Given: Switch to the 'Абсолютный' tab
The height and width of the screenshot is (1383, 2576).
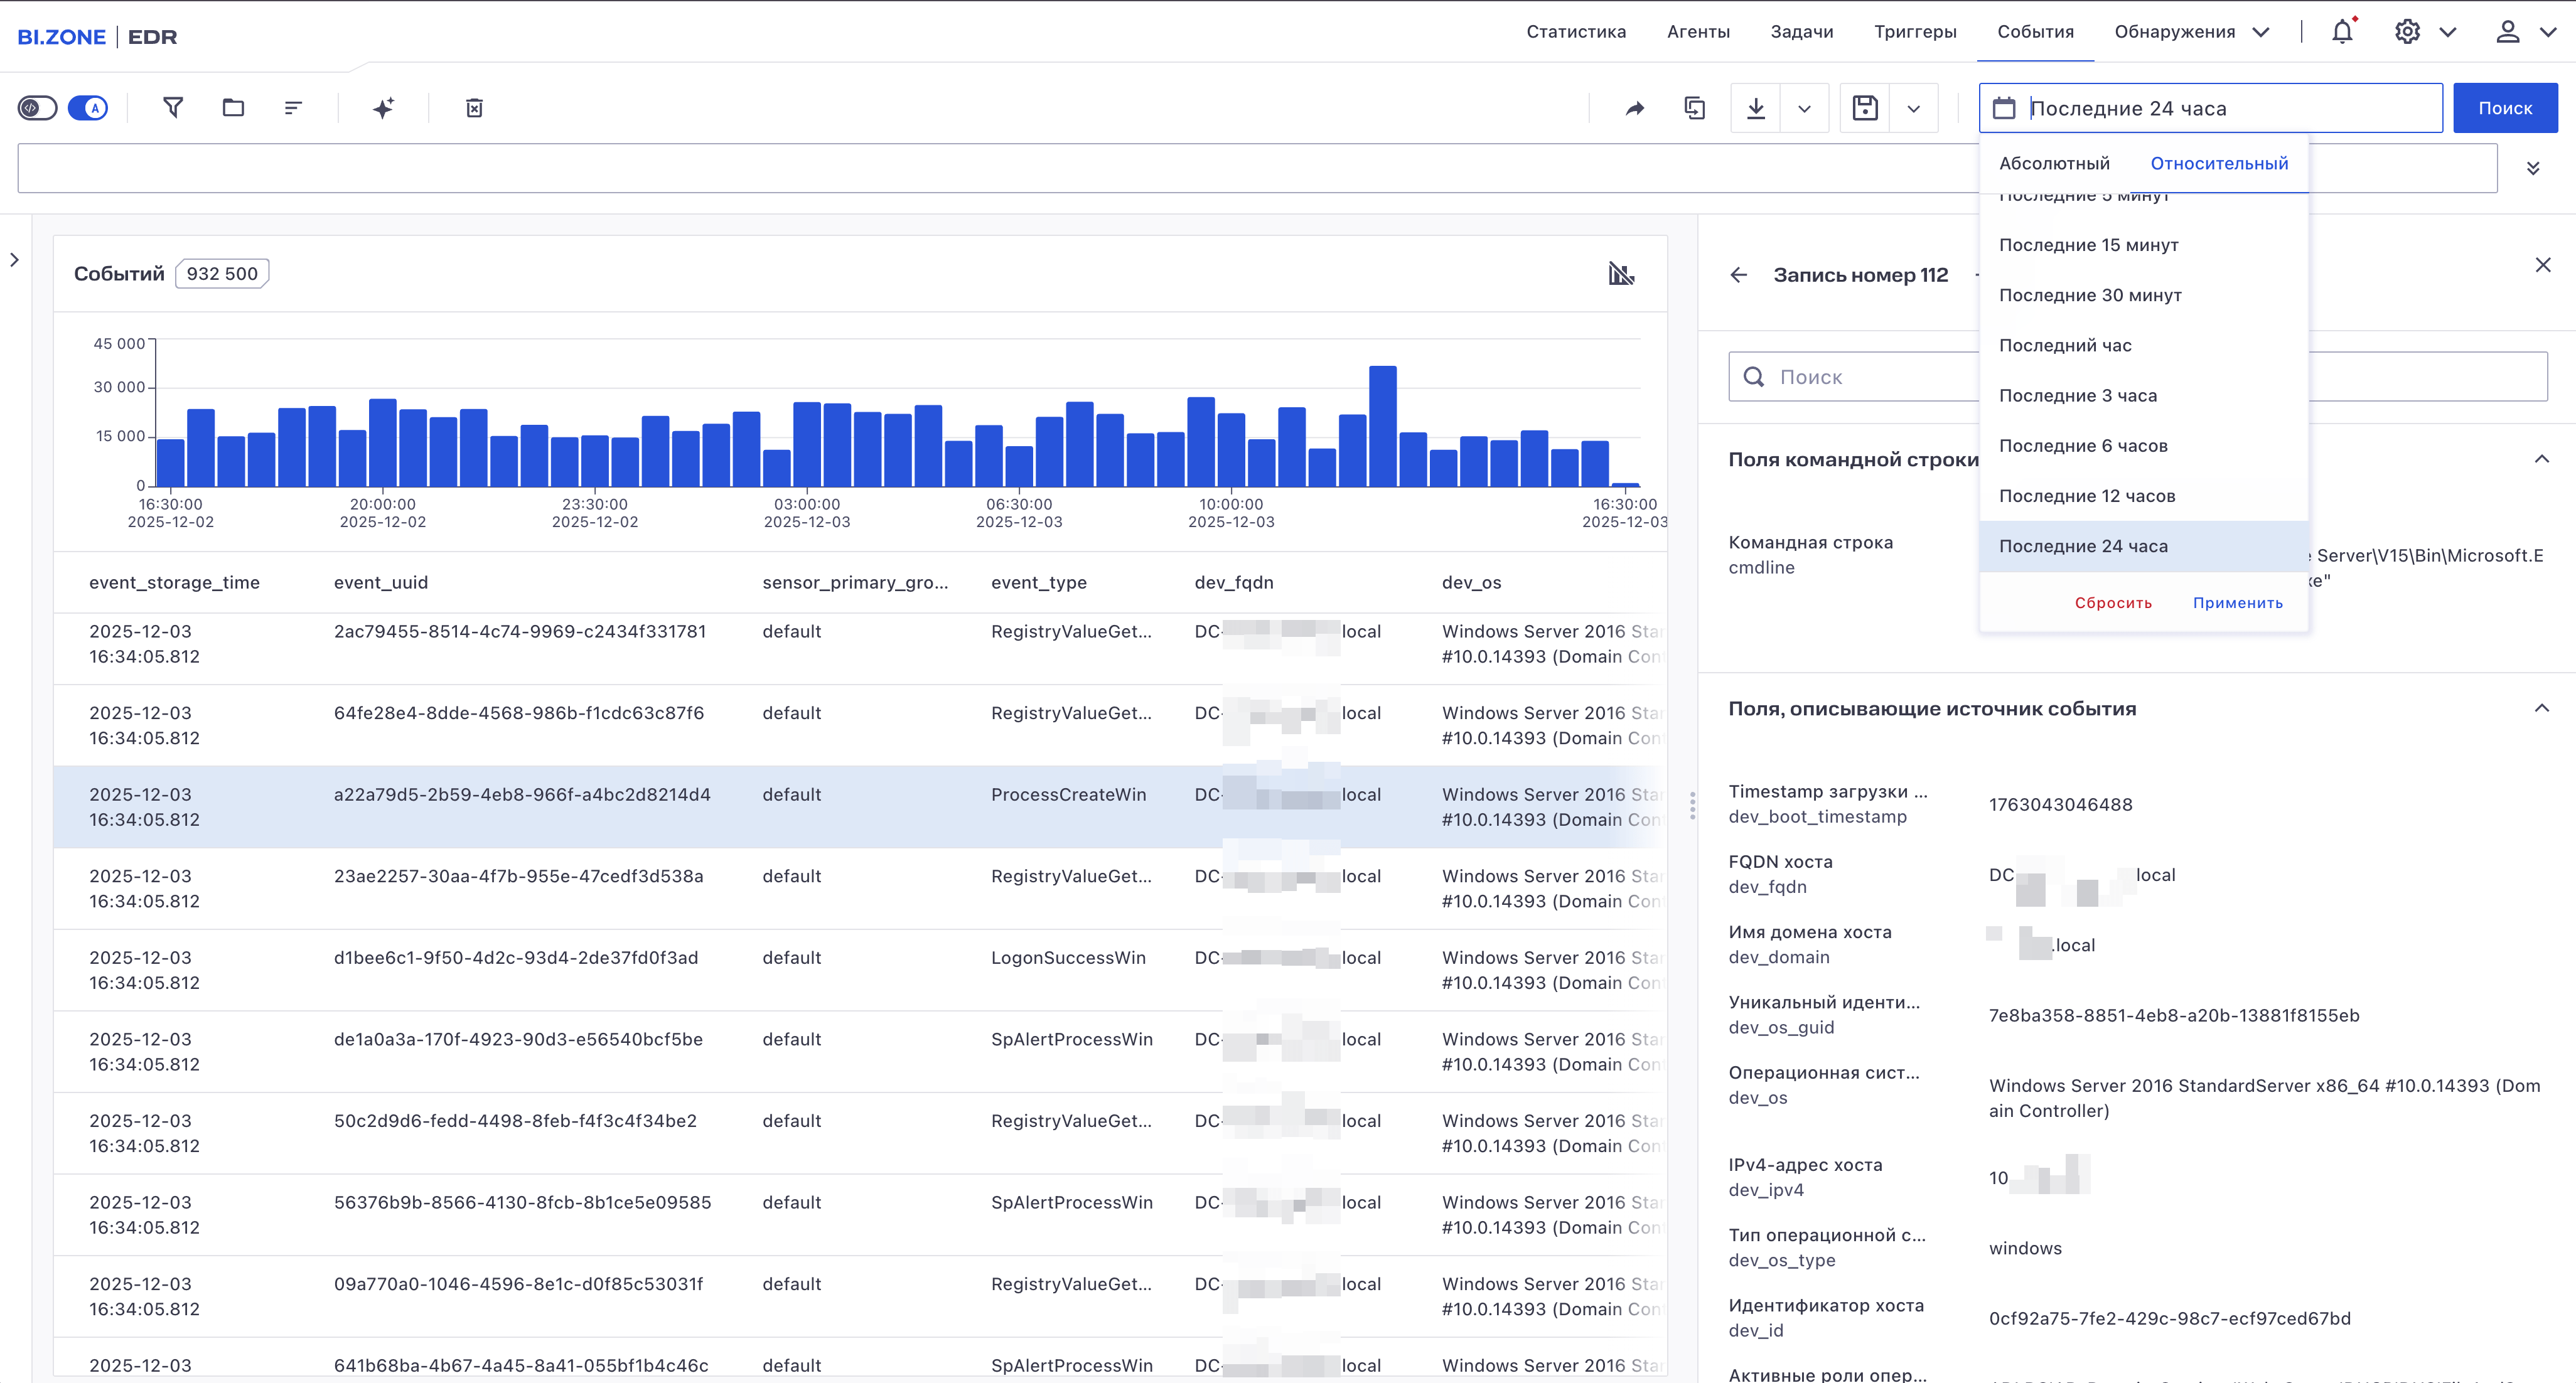Looking at the screenshot, I should (x=2054, y=163).
